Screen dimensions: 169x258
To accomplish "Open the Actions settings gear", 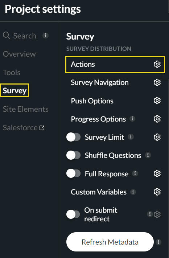I will point(157,64).
